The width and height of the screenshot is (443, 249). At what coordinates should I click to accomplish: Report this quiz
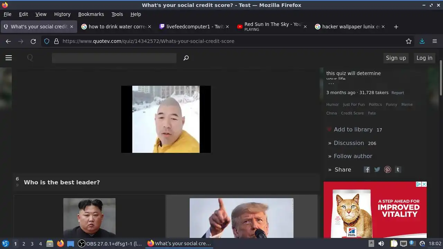pos(398,93)
